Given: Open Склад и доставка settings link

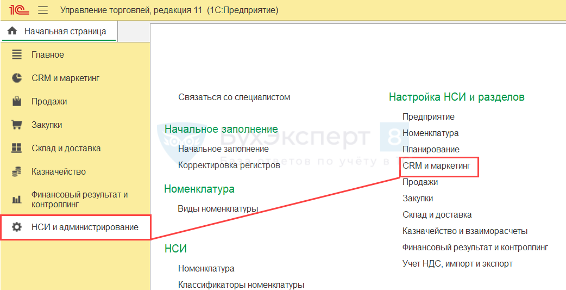Looking at the screenshot, I should pyautogui.click(x=437, y=215).
